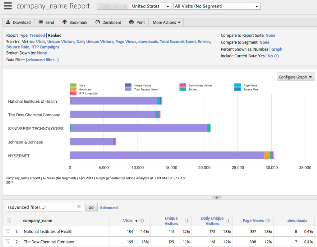317x247 pixels.
Task: Expand the All Visits segment dropdown
Action: 217,6
